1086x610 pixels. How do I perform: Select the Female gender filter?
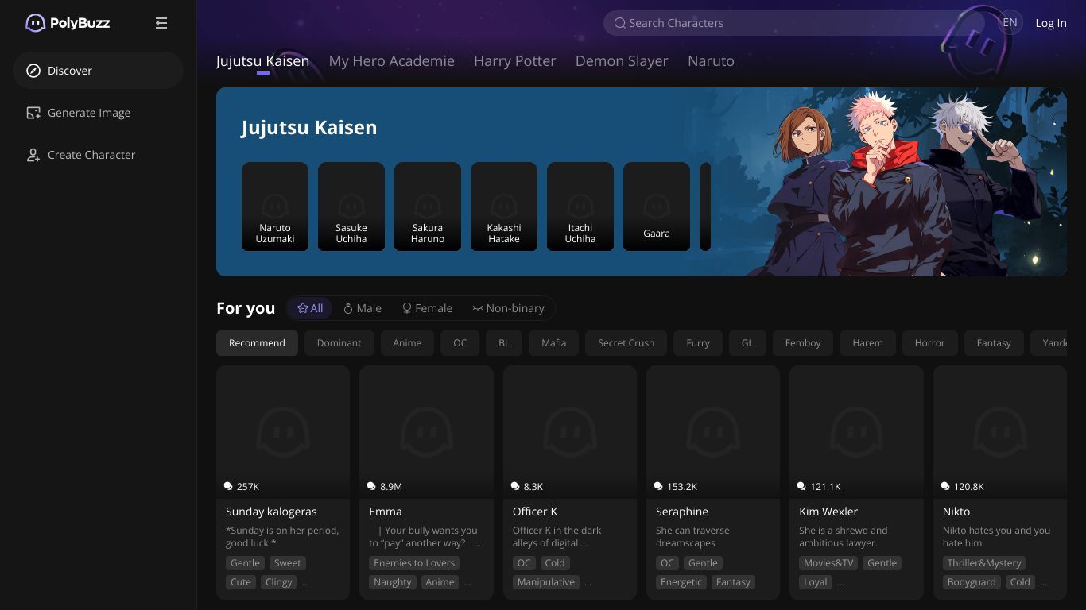427,308
